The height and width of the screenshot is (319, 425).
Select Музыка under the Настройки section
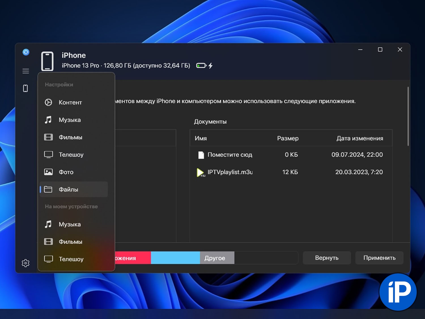(69, 120)
